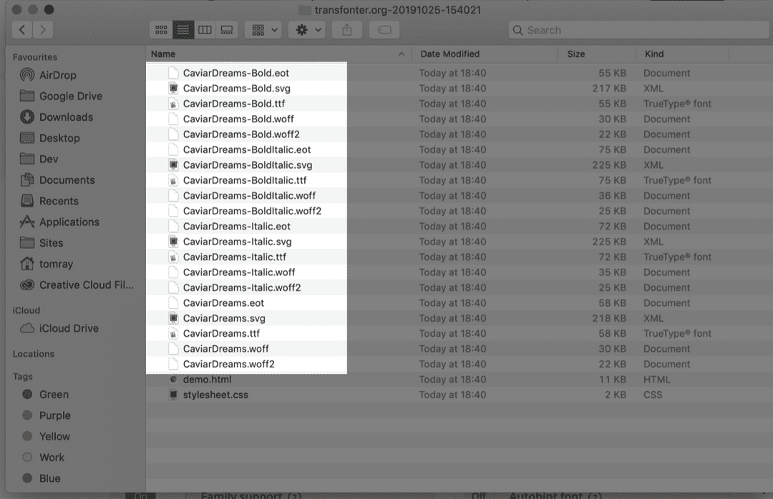Image resolution: width=773 pixels, height=499 pixels.
Task: Switch to column view in toolbar
Action: 205,30
